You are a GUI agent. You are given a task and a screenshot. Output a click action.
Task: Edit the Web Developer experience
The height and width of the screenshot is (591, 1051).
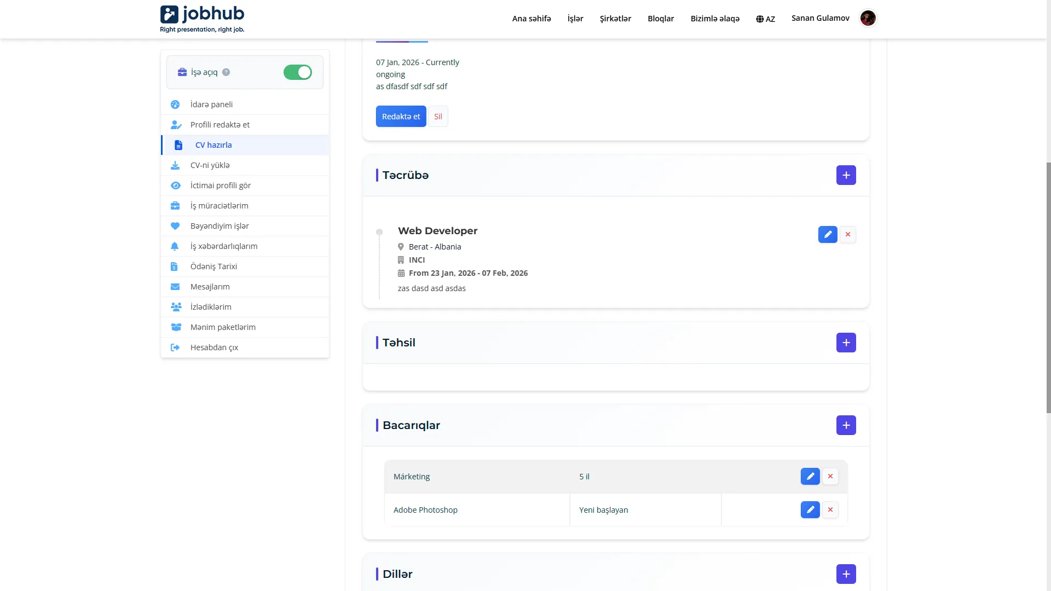(x=828, y=234)
